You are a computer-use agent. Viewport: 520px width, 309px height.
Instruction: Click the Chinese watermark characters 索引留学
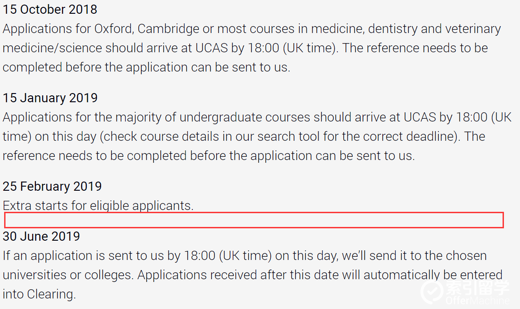click(x=478, y=287)
